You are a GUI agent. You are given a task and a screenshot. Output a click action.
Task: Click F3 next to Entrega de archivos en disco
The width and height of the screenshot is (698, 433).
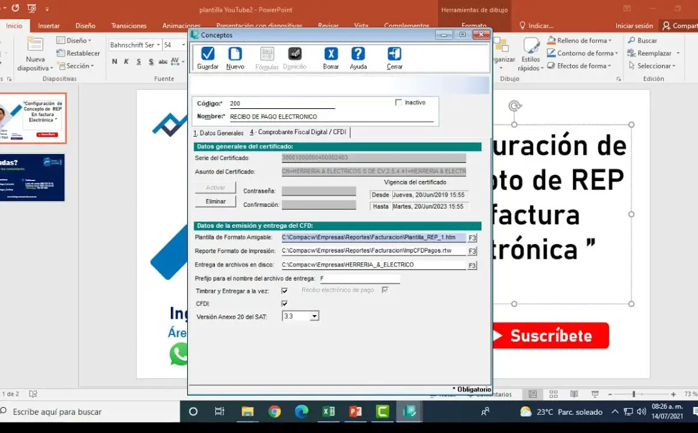tap(472, 265)
